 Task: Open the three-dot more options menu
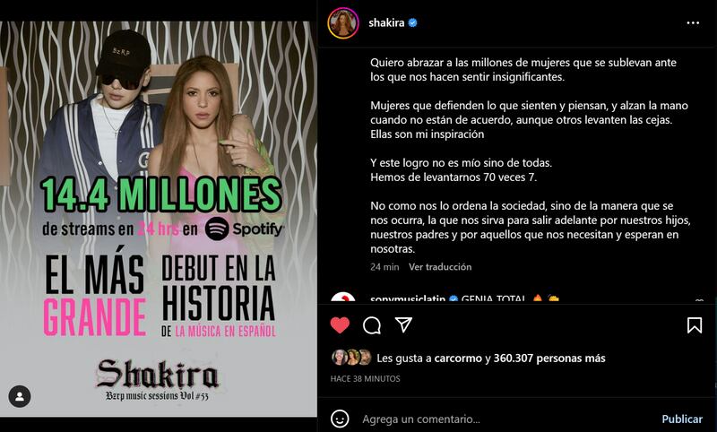pyautogui.click(x=693, y=23)
